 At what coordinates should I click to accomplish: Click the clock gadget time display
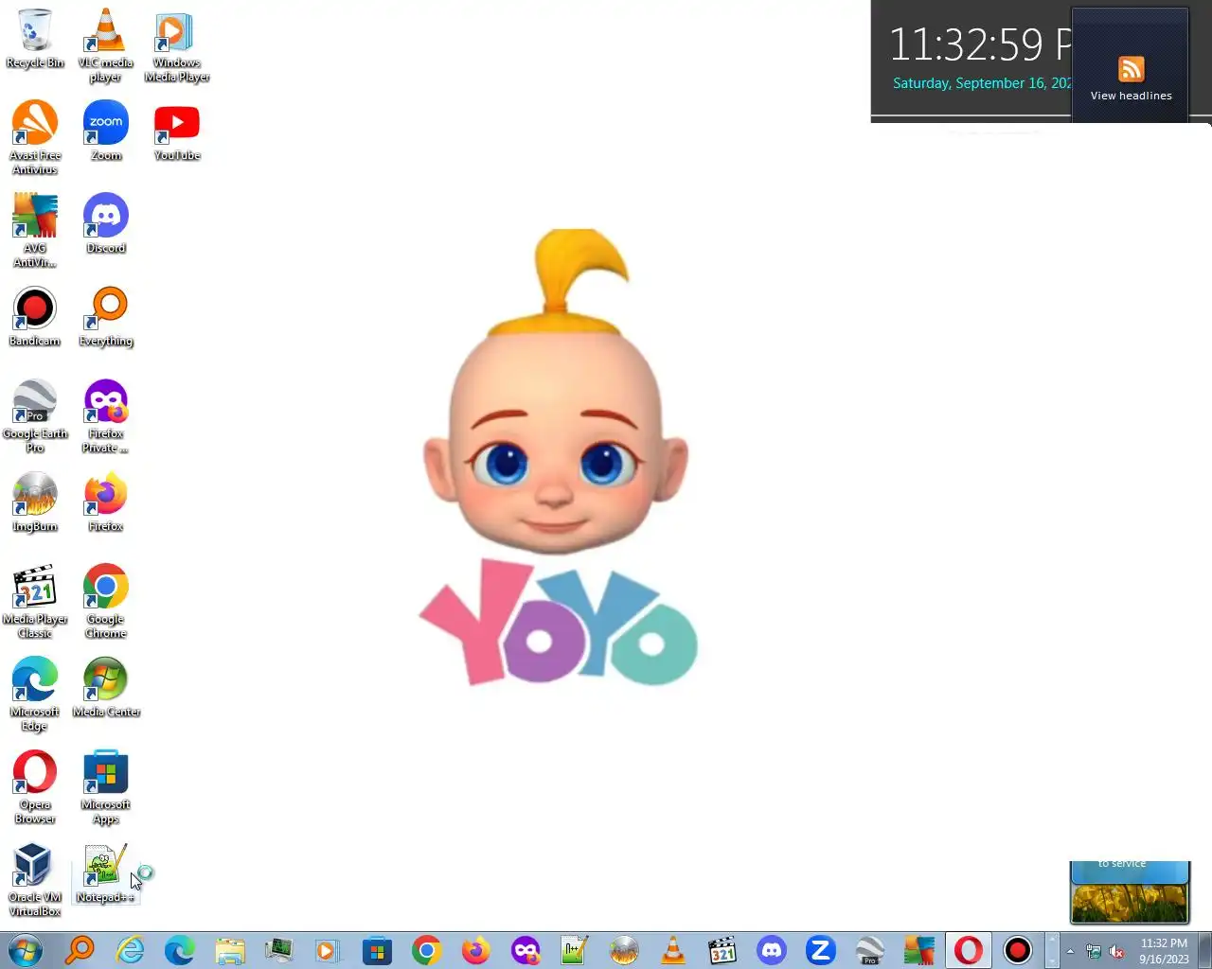click(x=980, y=44)
